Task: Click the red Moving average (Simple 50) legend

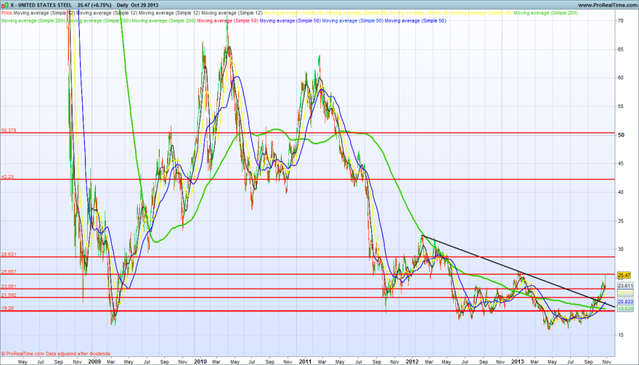Action: pos(227,20)
